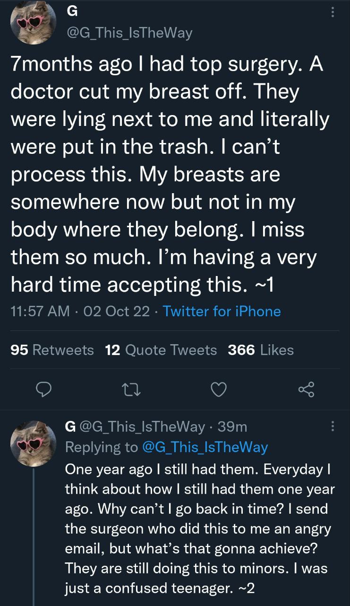View the 366 Likes list
This screenshot has height=606, width=350.
point(260,350)
